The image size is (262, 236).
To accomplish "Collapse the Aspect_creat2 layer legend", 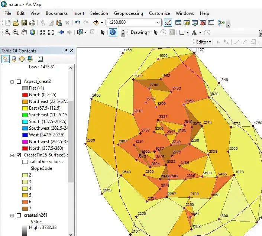I will click(x=12, y=82).
